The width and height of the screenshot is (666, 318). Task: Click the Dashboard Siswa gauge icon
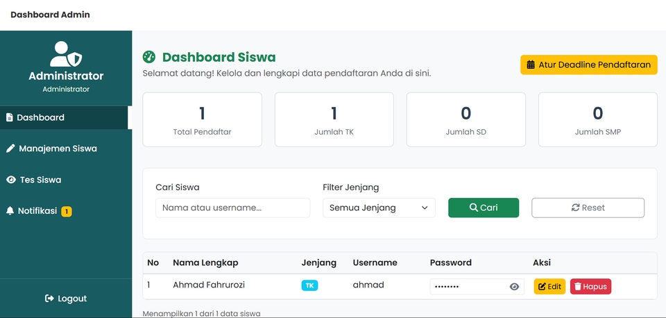tap(149, 57)
